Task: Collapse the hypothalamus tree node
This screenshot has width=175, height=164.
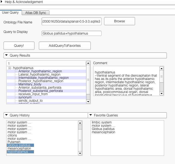Action: 10,68
